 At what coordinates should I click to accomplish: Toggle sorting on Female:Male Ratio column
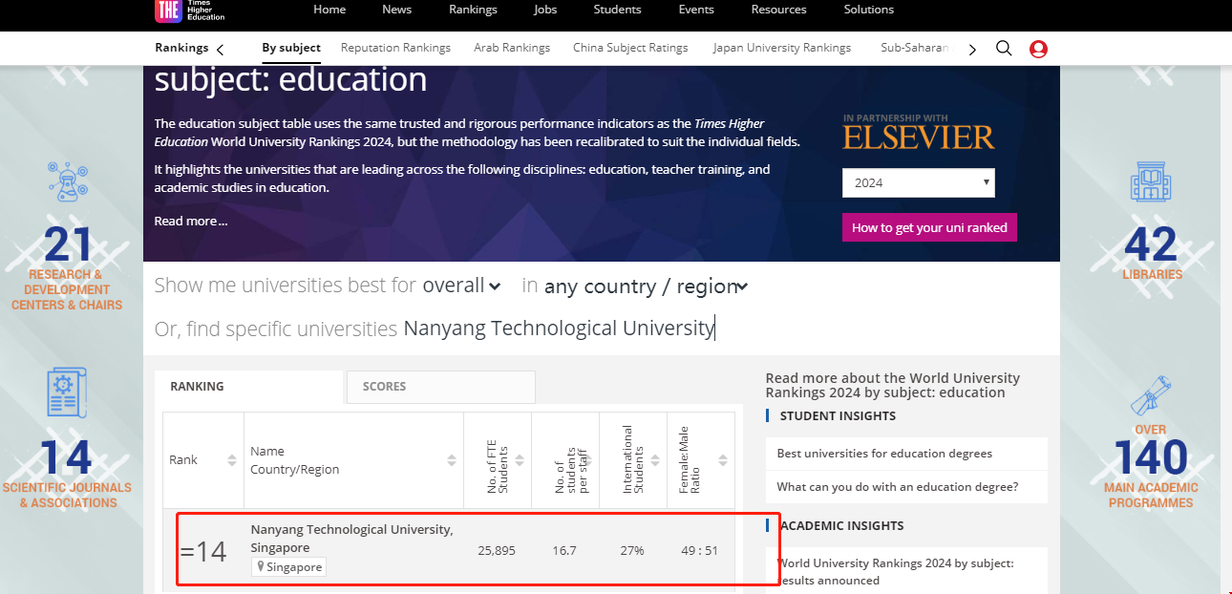pos(723,459)
